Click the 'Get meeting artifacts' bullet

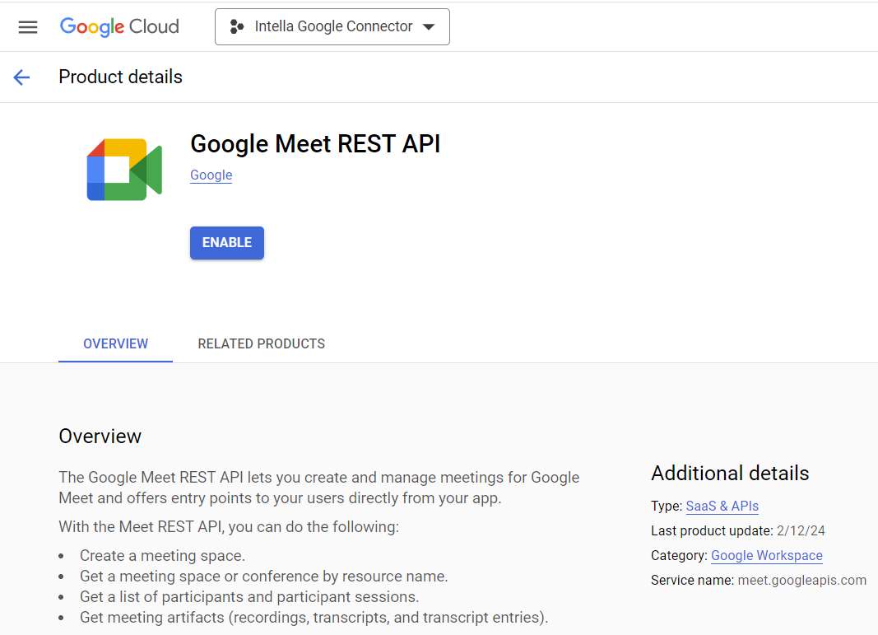pos(314,617)
